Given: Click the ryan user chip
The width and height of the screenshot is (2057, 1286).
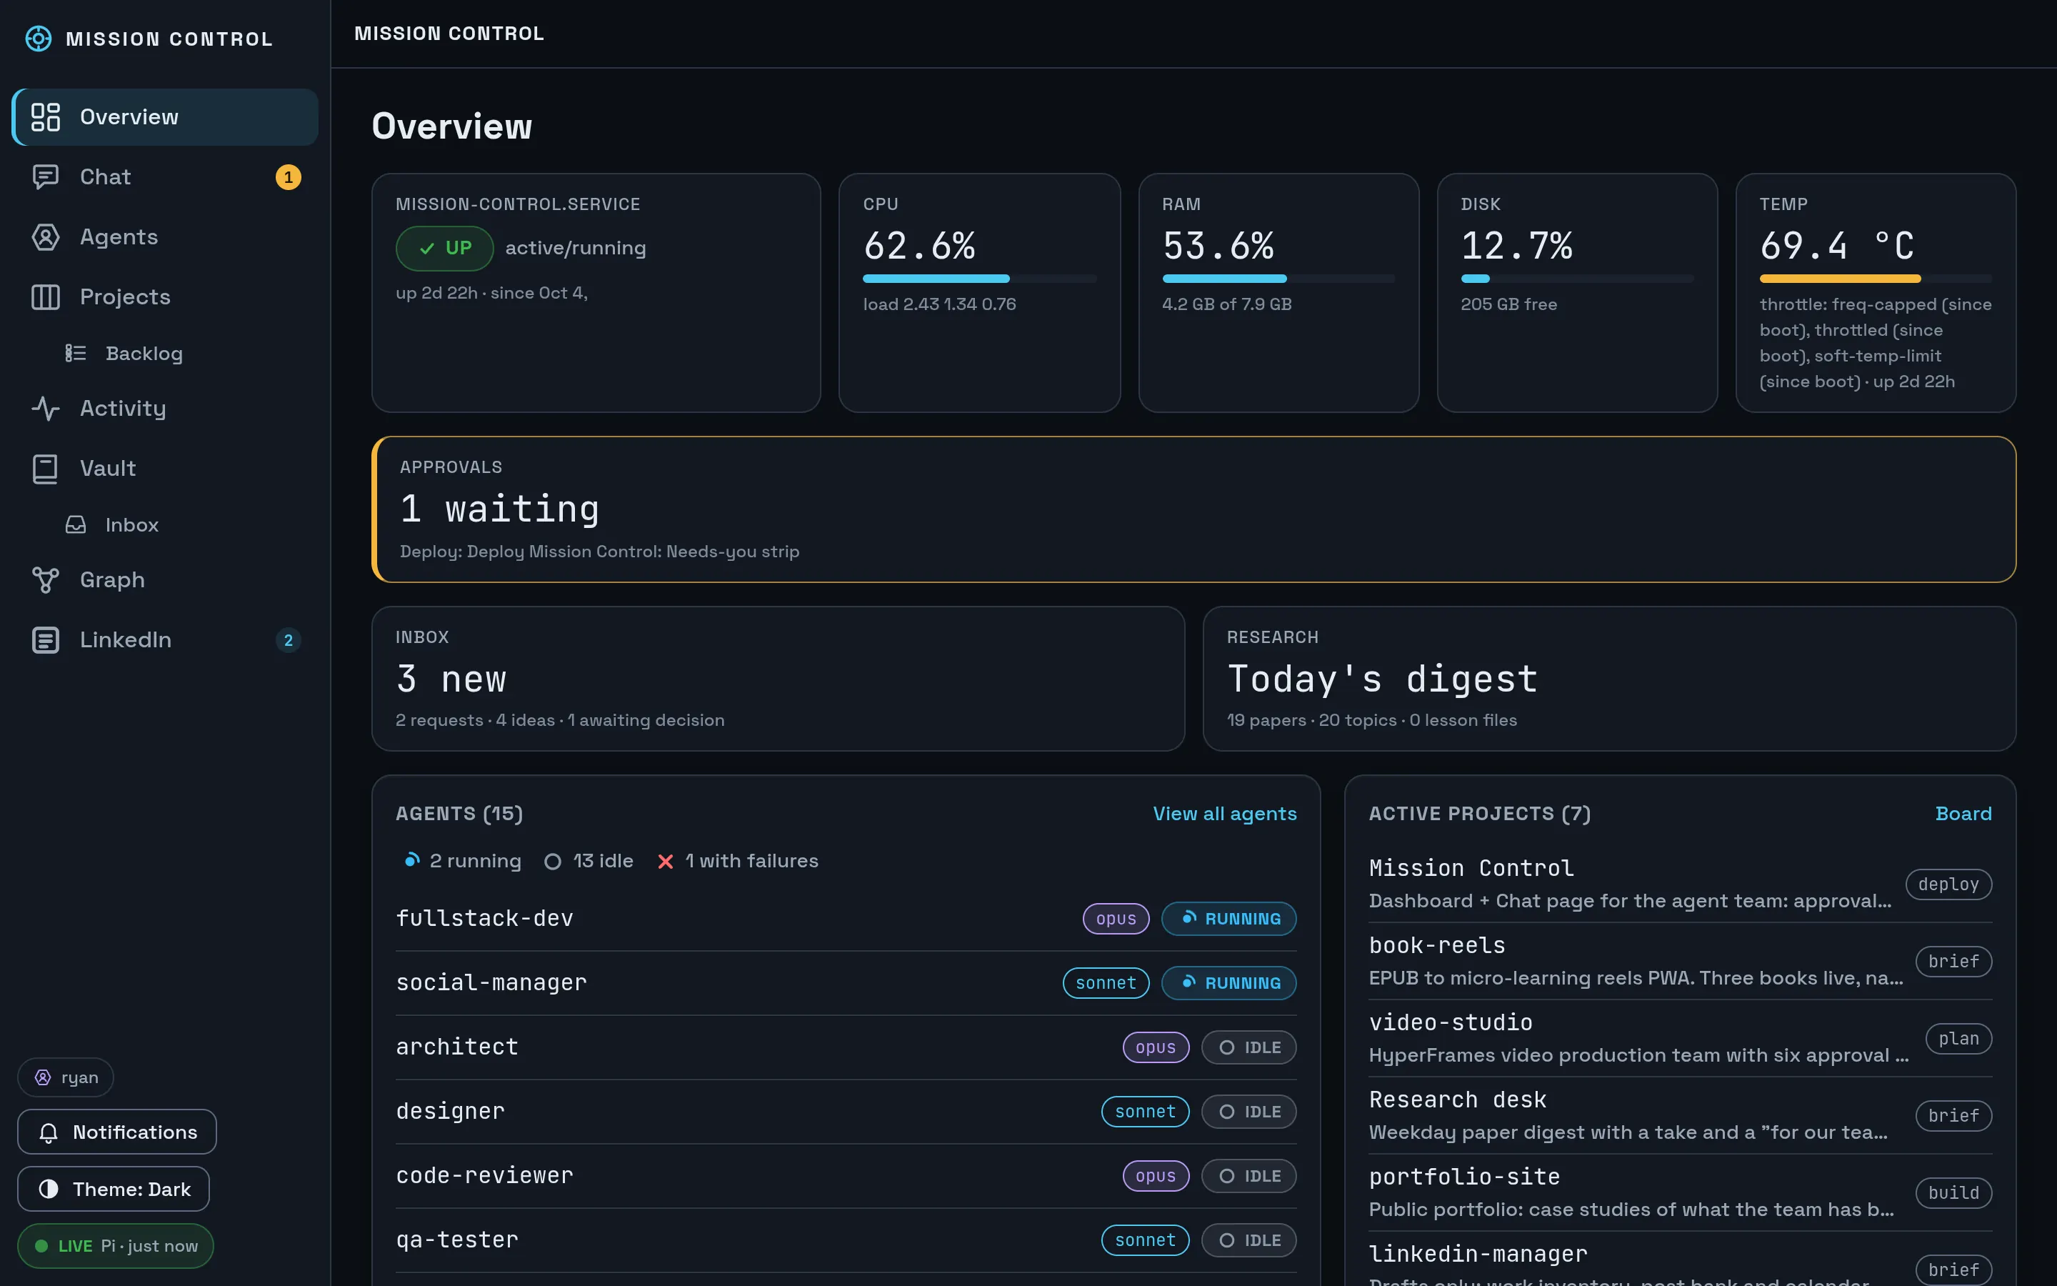Looking at the screenshot, I should click(66, 1077).
